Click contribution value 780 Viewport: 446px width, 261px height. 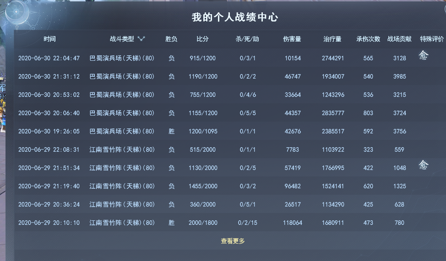[x=399, y=223]
